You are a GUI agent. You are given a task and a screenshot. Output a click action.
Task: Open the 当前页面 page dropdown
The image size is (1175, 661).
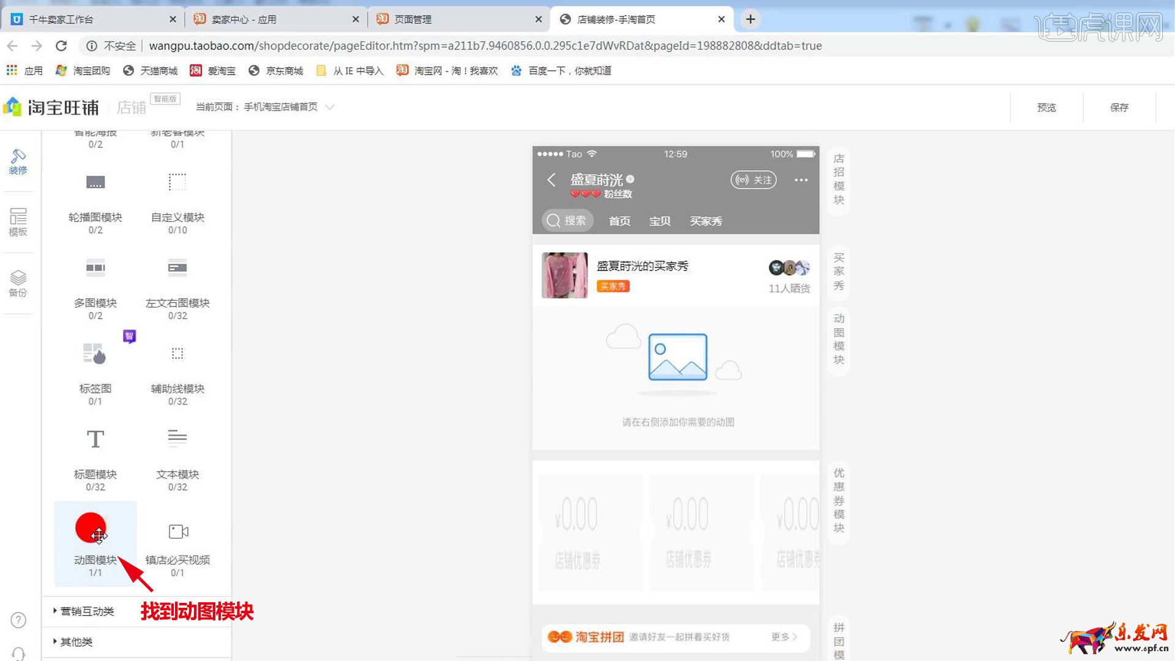329,107
